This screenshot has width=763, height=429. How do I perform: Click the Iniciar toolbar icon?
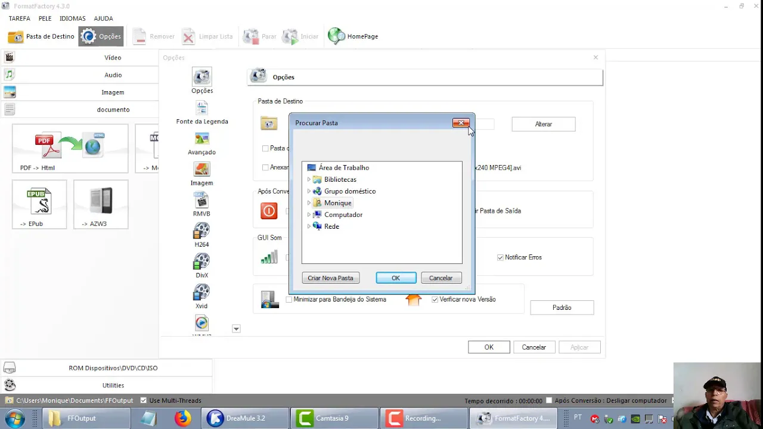[x=290, y=36]
